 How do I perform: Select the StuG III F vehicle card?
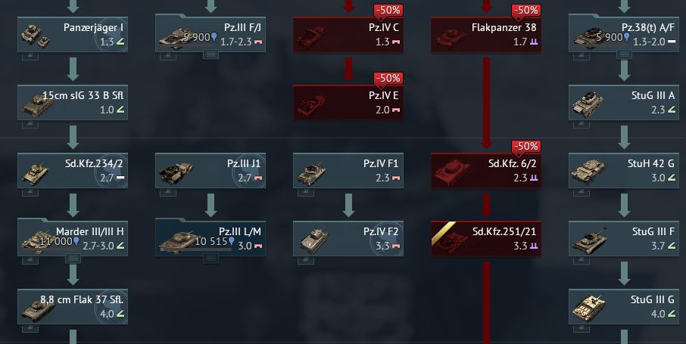coord(624,239)
